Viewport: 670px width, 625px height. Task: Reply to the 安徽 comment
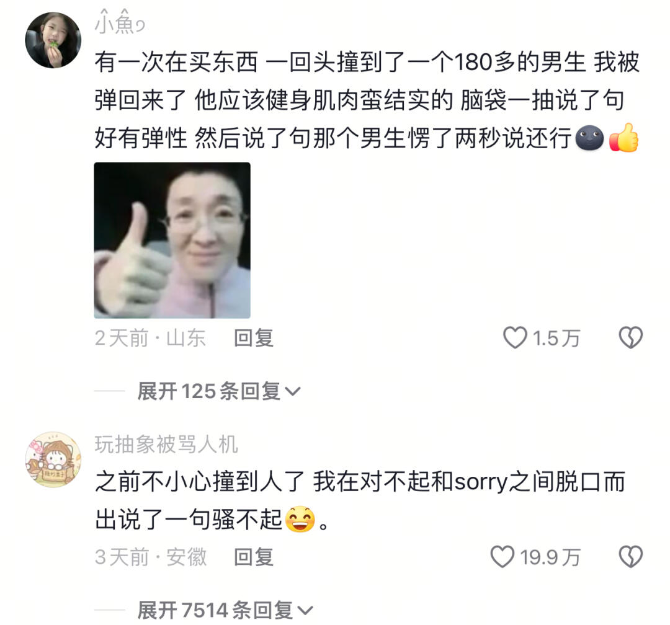[x=254, y=557]
